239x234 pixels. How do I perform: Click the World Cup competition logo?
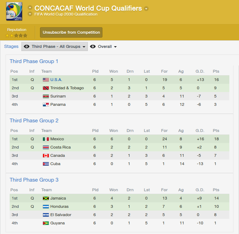(x=14, y=11)
